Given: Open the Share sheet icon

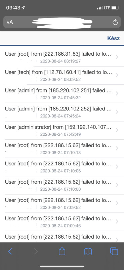Looking at the screenshot, I should tap(62, 251).
